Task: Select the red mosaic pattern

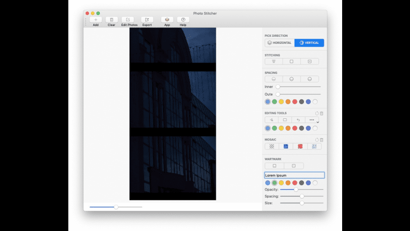Action: point(300,147)
